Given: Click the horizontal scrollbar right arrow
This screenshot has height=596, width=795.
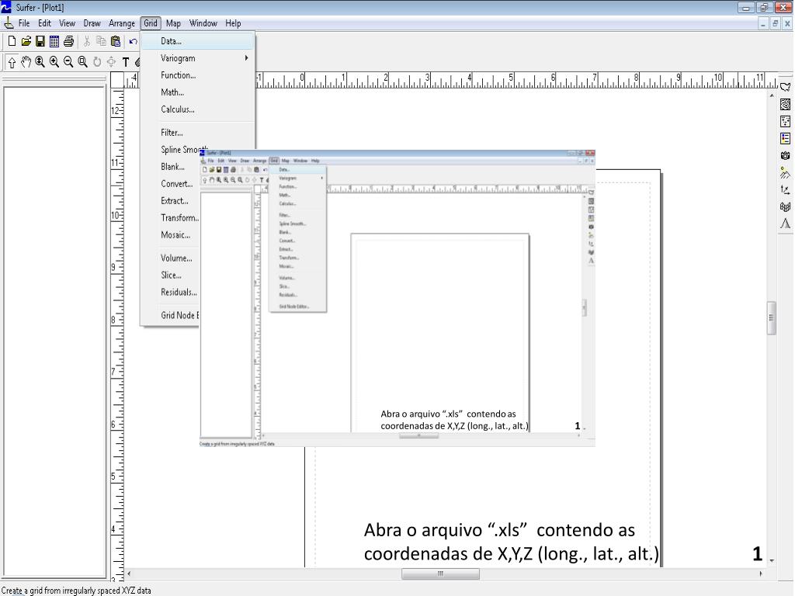Looking at the screenshot, I should (x=761, y=573).
